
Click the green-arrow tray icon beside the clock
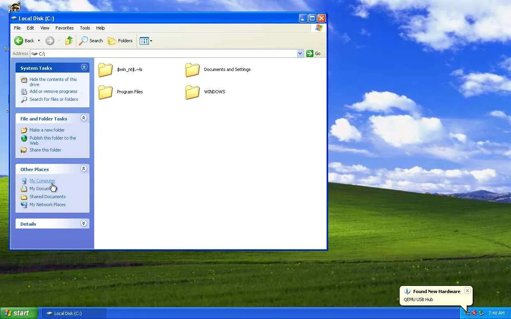click(x=481, y=313)
